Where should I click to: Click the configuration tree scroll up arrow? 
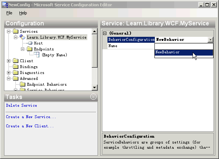coord(95,31)
